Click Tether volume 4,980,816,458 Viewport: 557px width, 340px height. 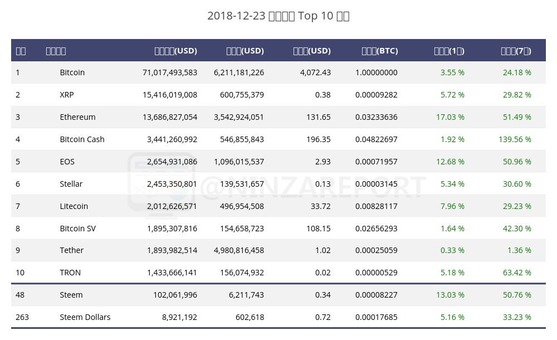[x=239, y=250]
